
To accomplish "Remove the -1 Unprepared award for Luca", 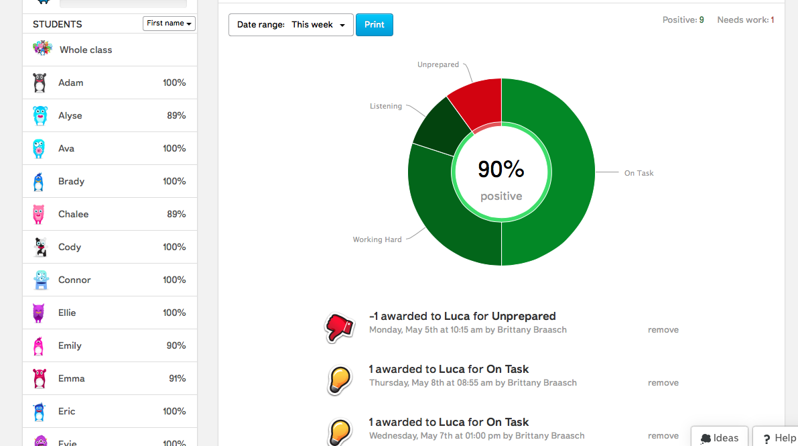I will click(x=663, y=329).
